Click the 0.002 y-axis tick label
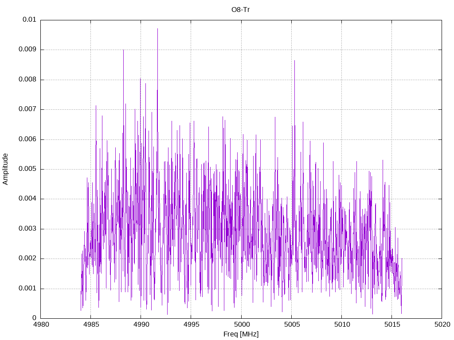 (x=27, y=259)
